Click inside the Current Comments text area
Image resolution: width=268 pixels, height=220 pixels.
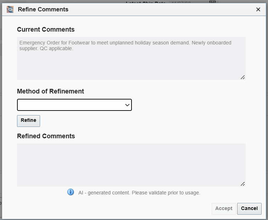(131, 58)
